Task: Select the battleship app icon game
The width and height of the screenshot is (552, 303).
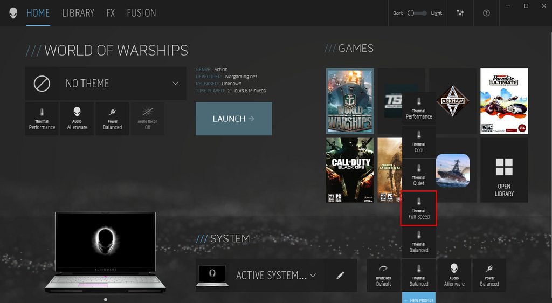Action: [453, 170]
